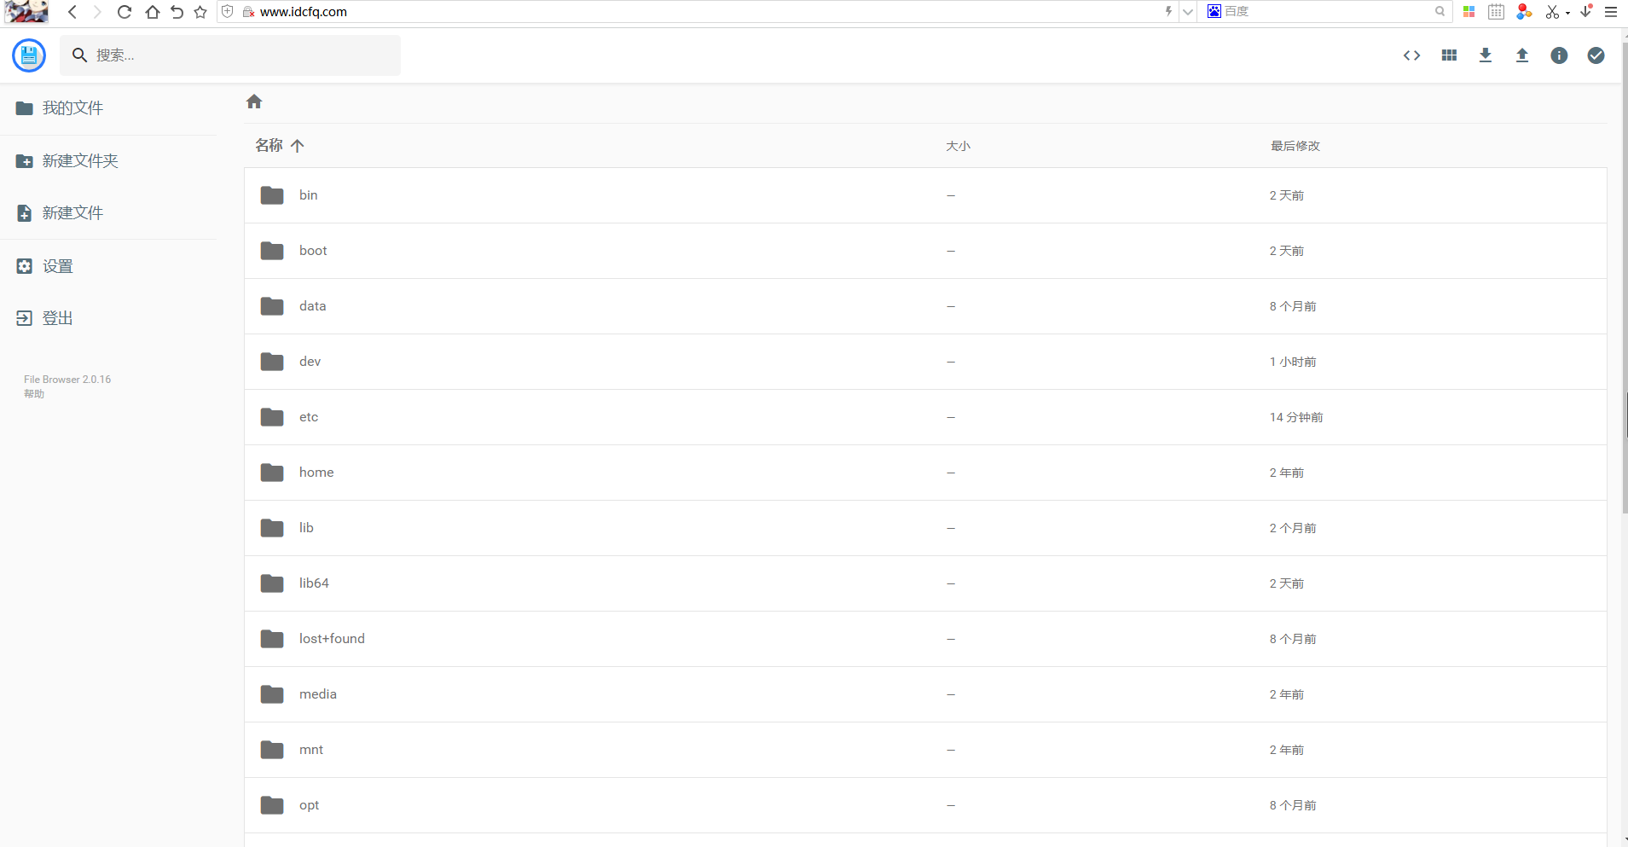Go to home breadcrumb icon
This screenshot has height=847, width=1628.
254,102
